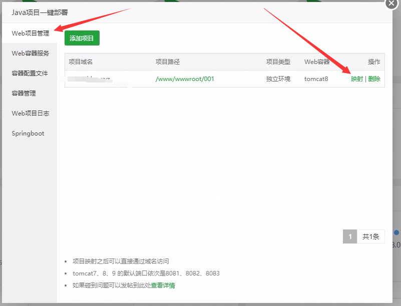The image size is (401, 306).
Task: Click the 操作 column header
Action: (374, 62)
